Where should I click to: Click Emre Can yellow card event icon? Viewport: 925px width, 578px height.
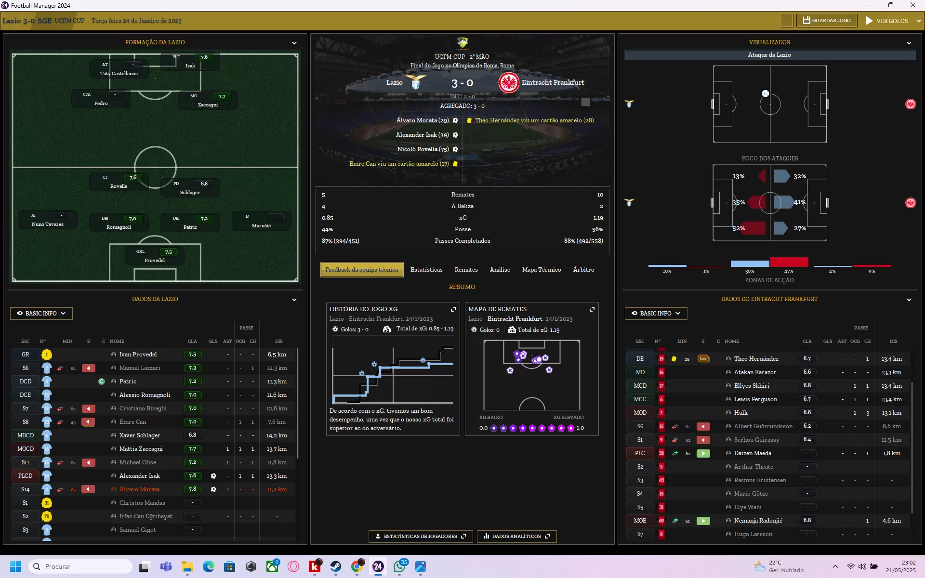click(x=455, y=164)
